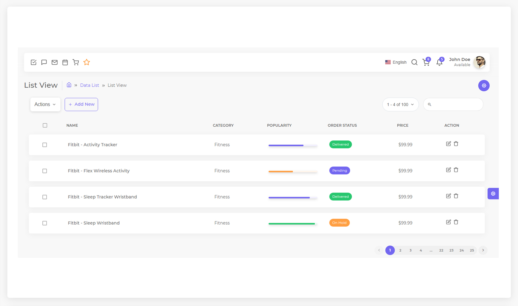The width and height of the screenshot is (518, 306).
Task: Click the orange star bookmark icon
Action: tap(87, 62)
